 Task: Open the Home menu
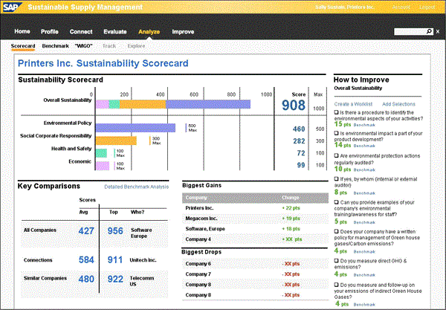[22, 31]
